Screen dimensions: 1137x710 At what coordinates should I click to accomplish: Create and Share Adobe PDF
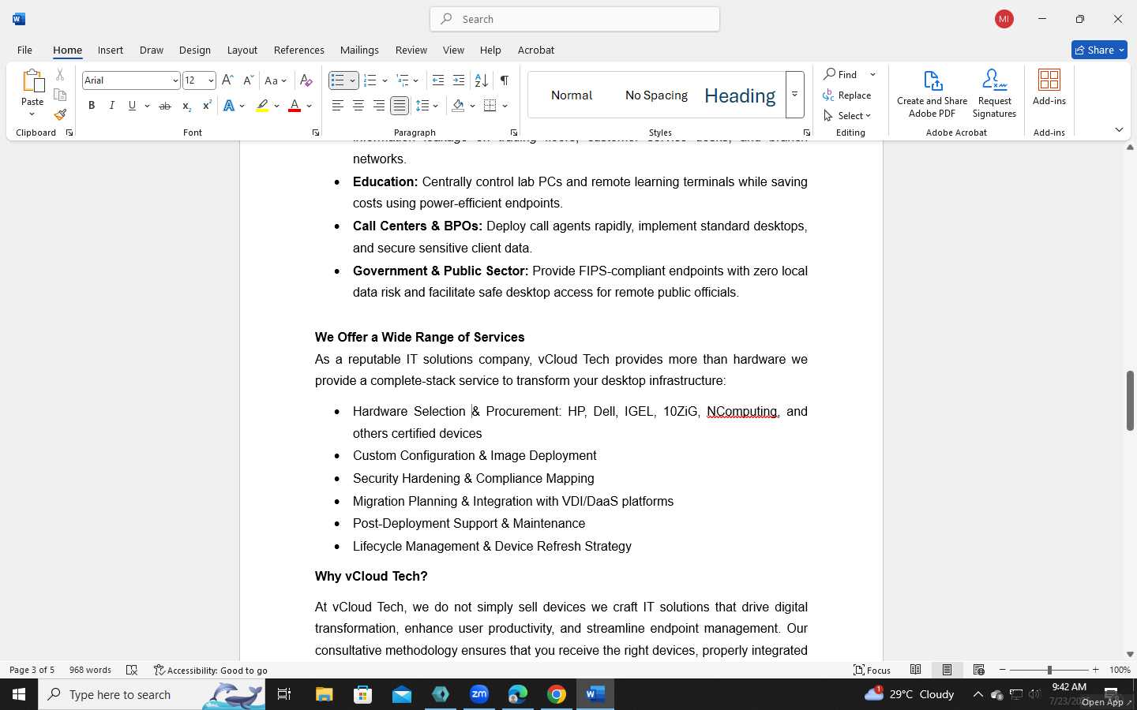coord(932,94)
